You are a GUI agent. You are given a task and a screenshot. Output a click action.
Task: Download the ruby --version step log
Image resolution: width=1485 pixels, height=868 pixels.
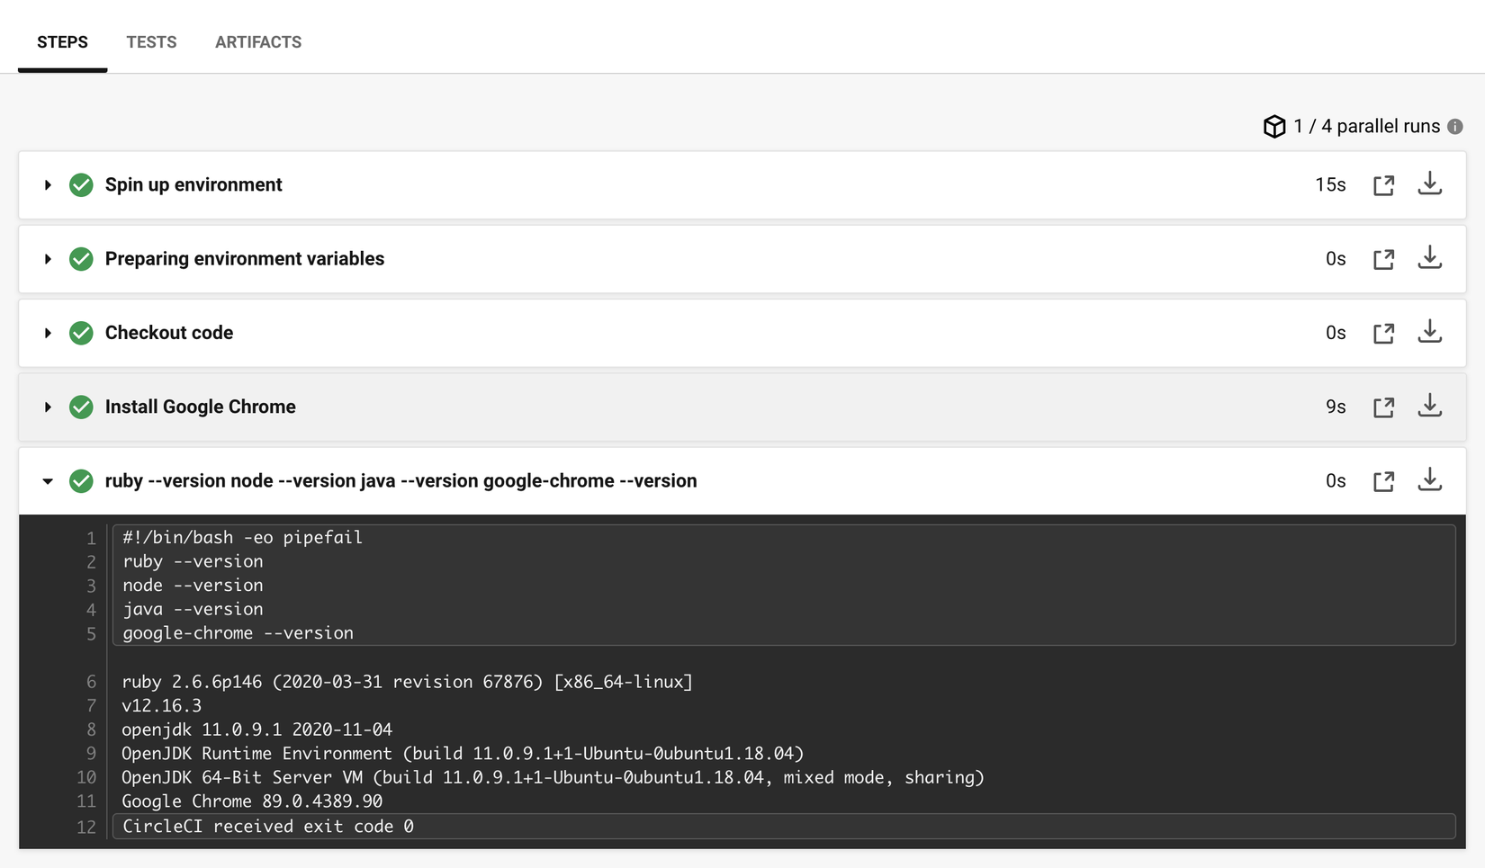1429,480
